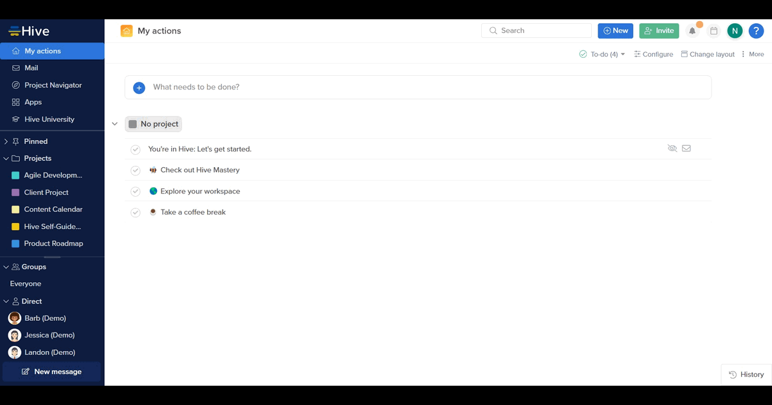Open the To-do (4) filter dropdown
Screen dimensions: 772x405
(602, 54)
